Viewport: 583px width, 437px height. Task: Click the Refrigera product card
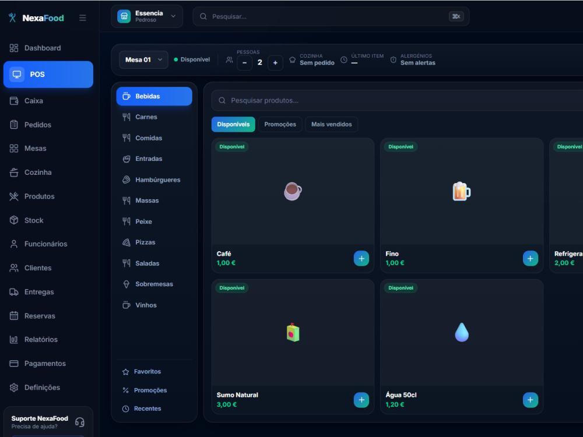(566, 206)
